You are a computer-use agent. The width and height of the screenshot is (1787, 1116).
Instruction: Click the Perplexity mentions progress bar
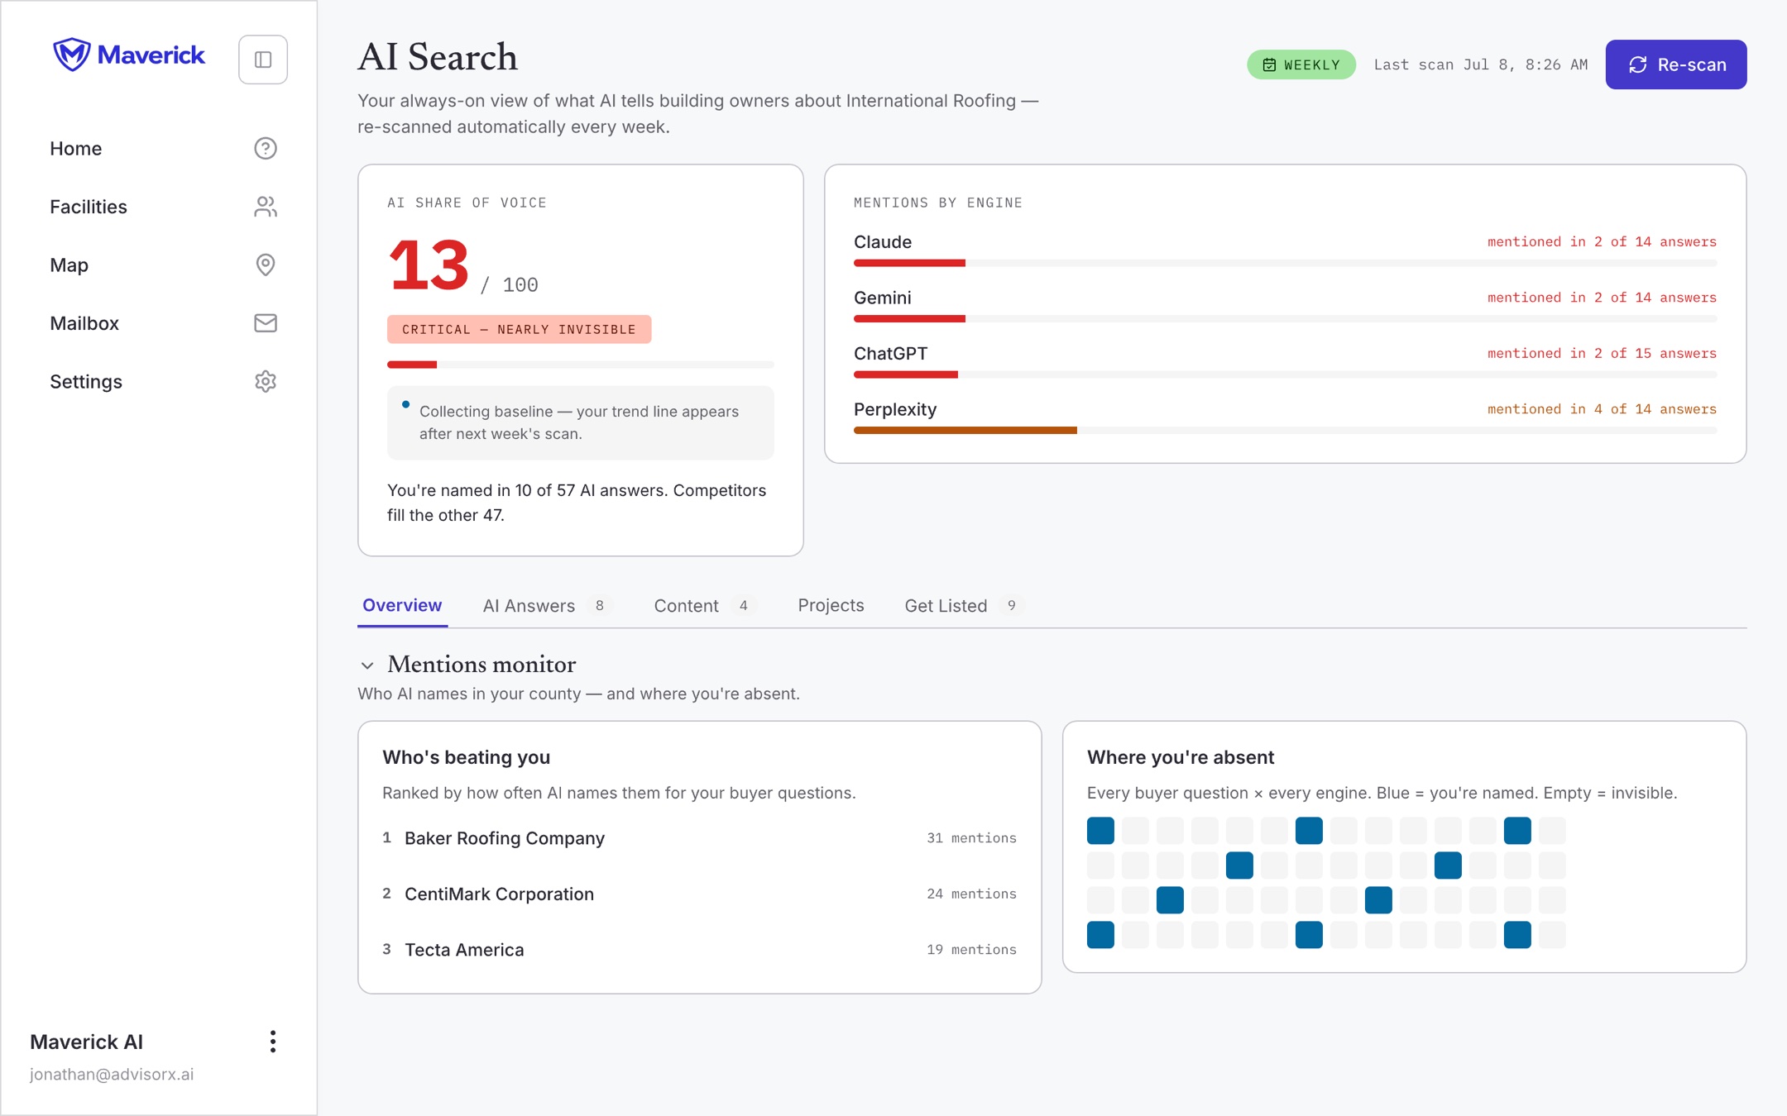1285,430
